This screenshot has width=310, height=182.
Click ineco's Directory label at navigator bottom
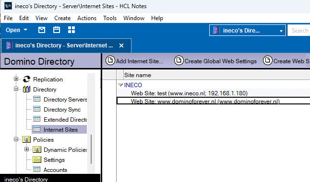[26, 179]
